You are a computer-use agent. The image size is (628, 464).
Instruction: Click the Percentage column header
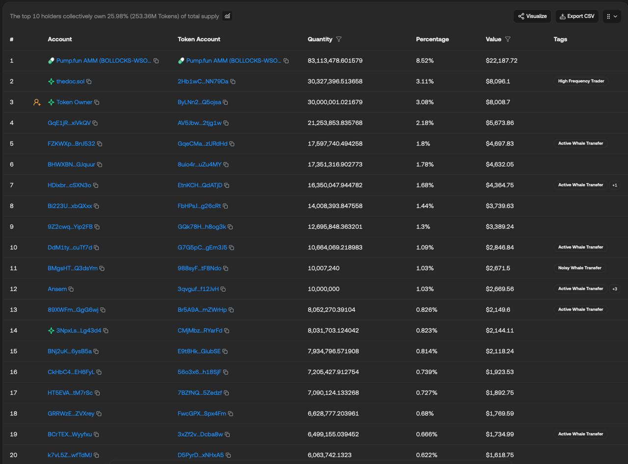tap(432, 39)
